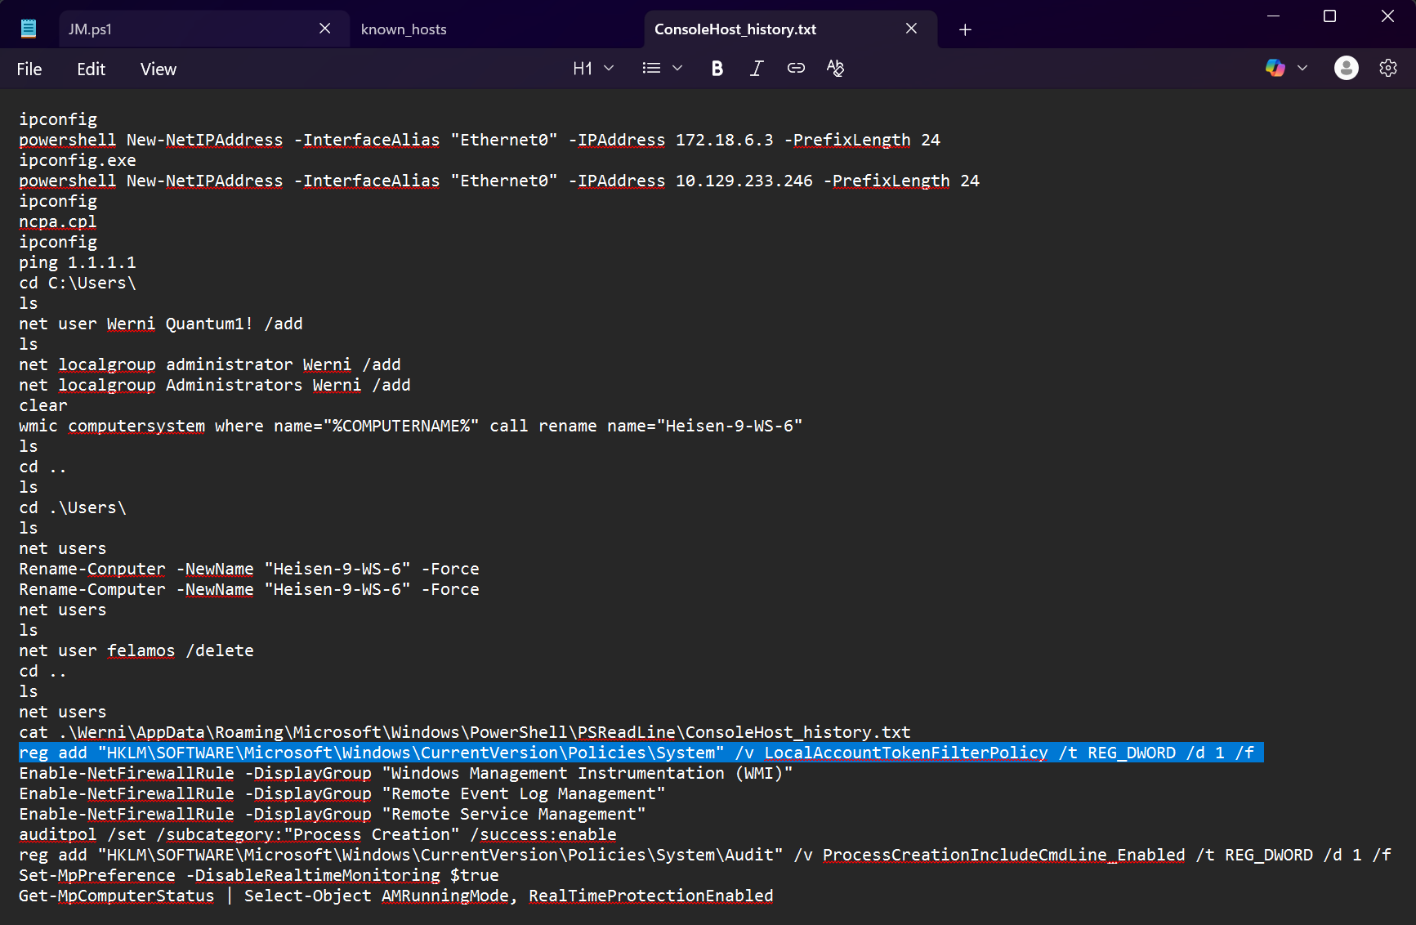Open the Edit menu

[x=91, y=69]
